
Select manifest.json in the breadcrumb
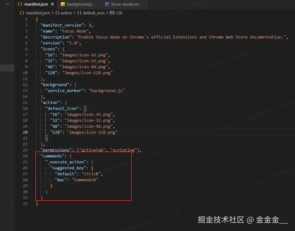click(38, 13)
